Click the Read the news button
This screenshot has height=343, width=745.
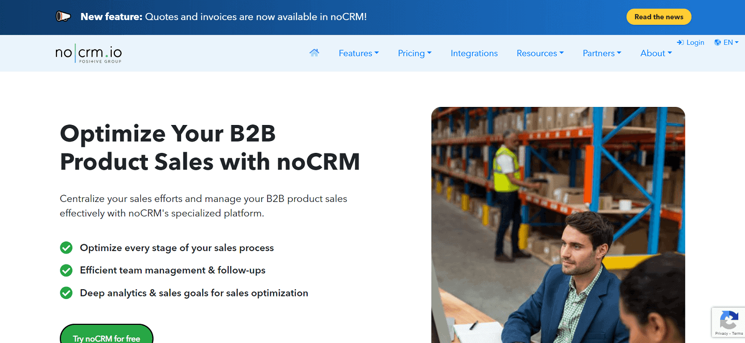(659, 17)
